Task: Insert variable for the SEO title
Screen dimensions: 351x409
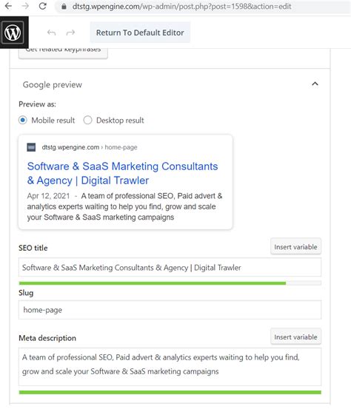Action: click(x=295, y=247)
